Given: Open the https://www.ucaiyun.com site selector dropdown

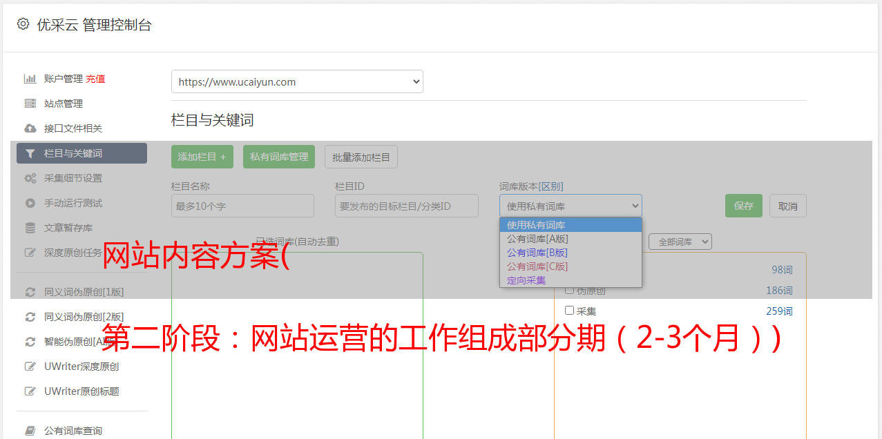Looking at the screenshot, I should (297, 81).
